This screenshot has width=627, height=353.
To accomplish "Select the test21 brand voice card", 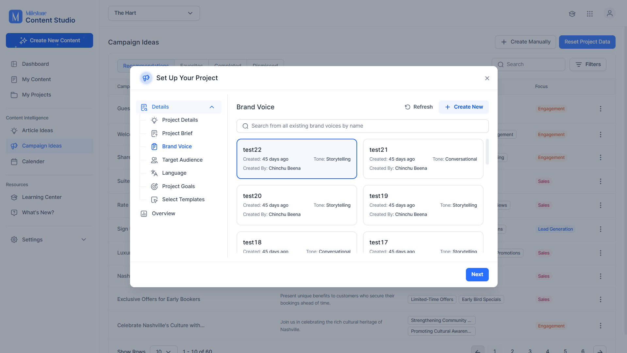I will coord(423,159).
